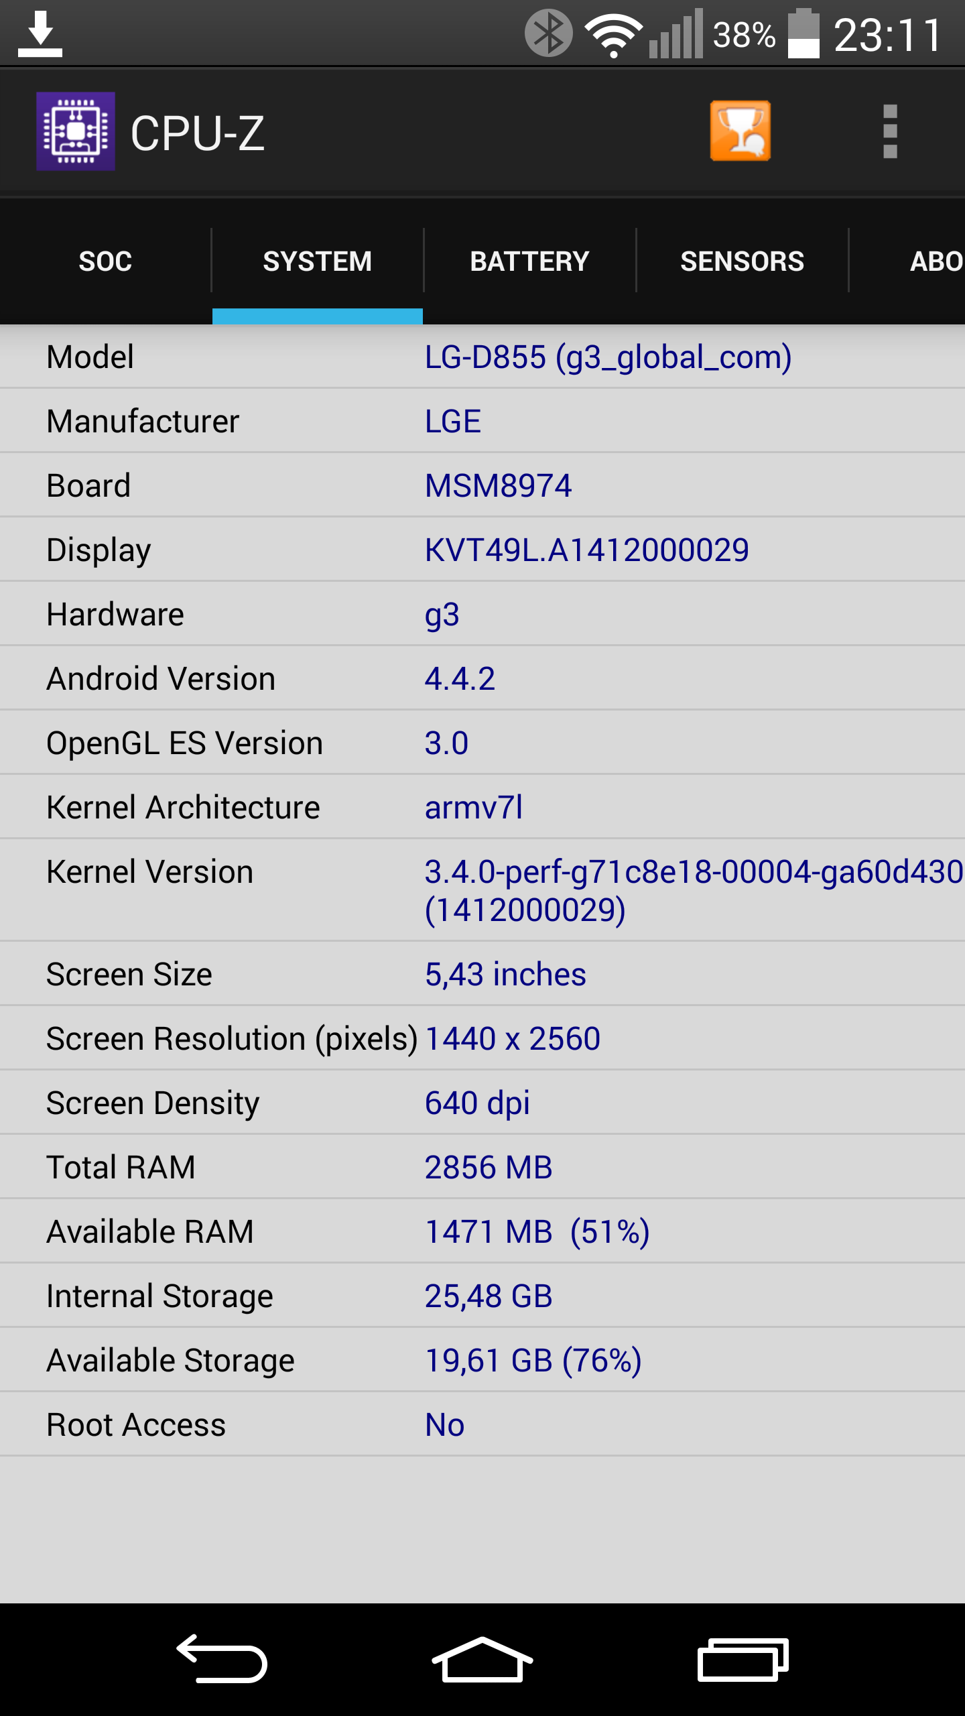Tap the recent apps navigation button

[743, 1660]
